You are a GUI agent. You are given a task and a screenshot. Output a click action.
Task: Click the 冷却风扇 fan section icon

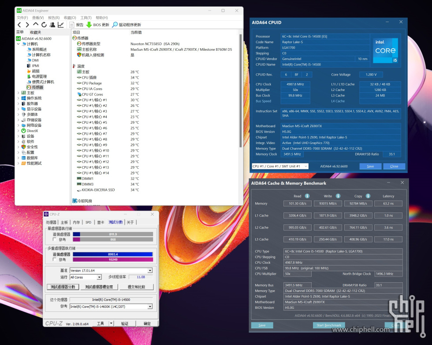tap(74, 201)
